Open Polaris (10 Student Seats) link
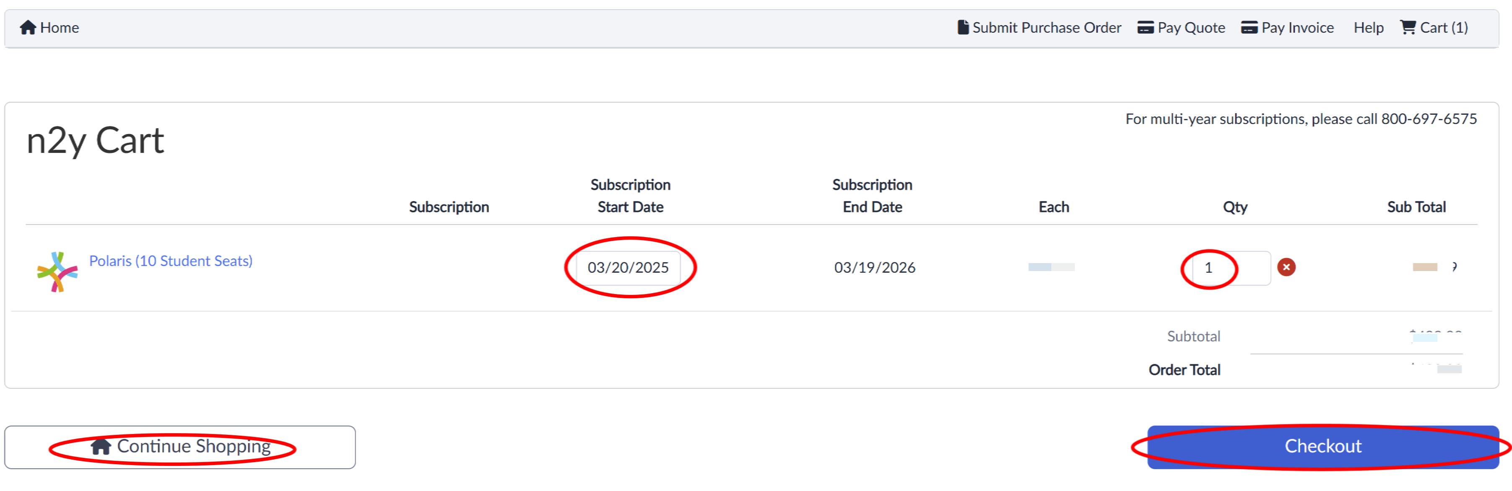This screenshot has width=1512, height=491. (171, 261)
